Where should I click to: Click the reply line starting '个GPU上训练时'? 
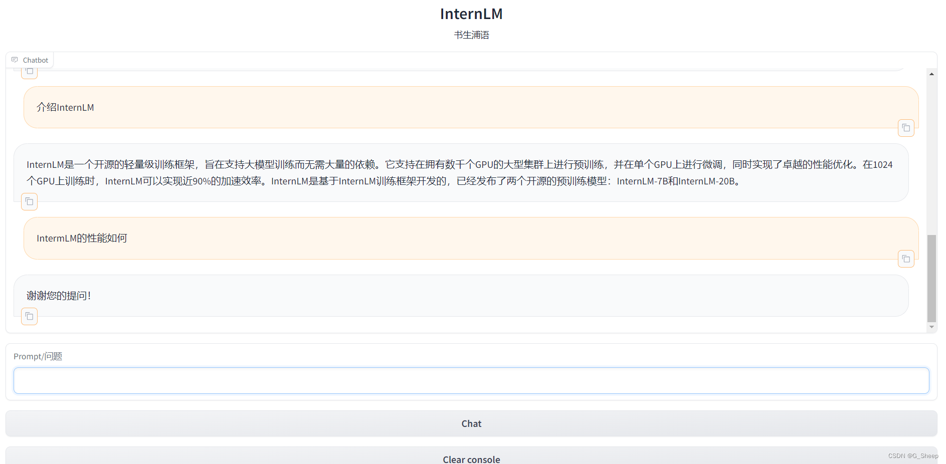(384, 181)
